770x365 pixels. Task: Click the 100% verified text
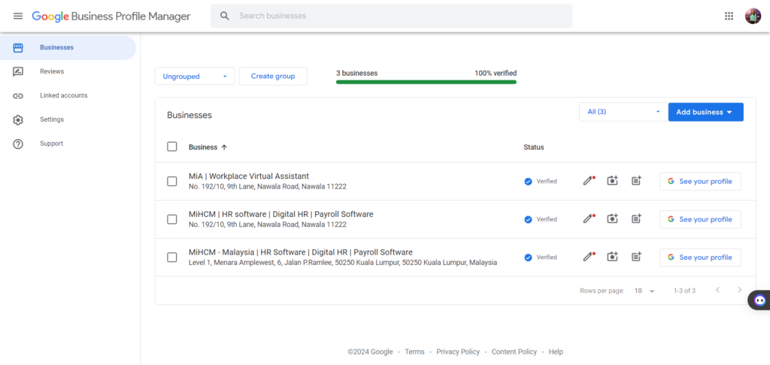point(496,73)
